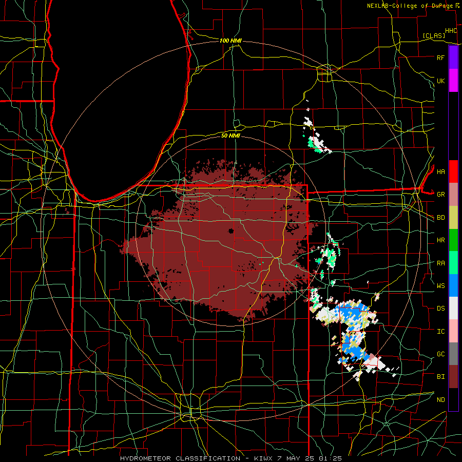Click the HA legend label
Image resolution: width=462 pixels, height=462 pixels.
click(440, 171)
